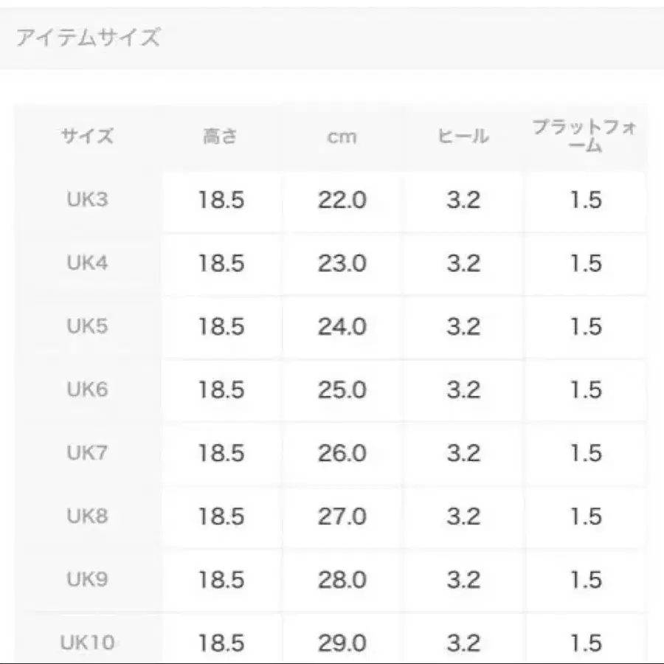Select the UK3 size row label
The width and height of the screenshot is (664, 664).
[x=88, y=200]
